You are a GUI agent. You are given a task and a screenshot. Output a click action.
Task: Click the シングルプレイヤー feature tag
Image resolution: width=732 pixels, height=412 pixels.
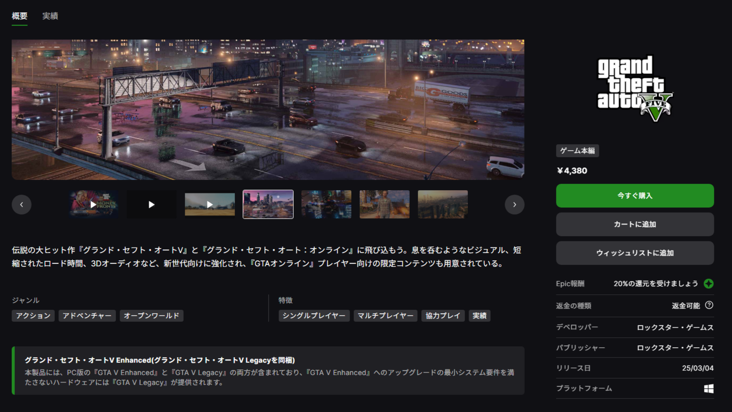[x=314, y=316]
